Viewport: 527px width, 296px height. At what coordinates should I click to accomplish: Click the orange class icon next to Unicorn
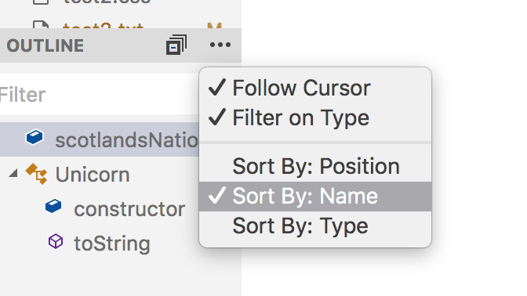pos(37,174)
